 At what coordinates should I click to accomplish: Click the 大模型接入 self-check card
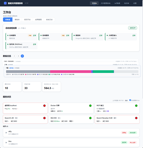coord(121,37)
